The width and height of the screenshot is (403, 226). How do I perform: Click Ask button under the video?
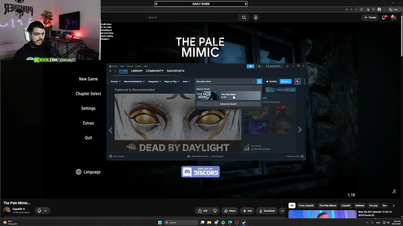(x=247, y=211)
